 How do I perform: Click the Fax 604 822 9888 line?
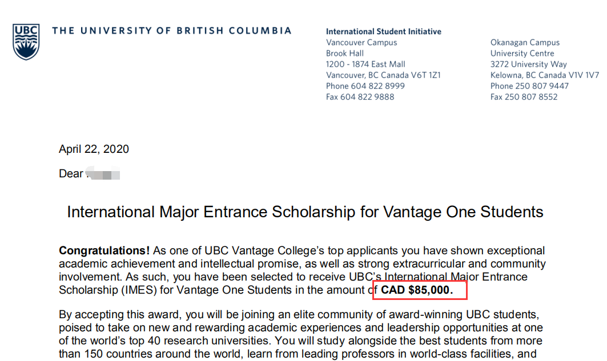(360, 96)
